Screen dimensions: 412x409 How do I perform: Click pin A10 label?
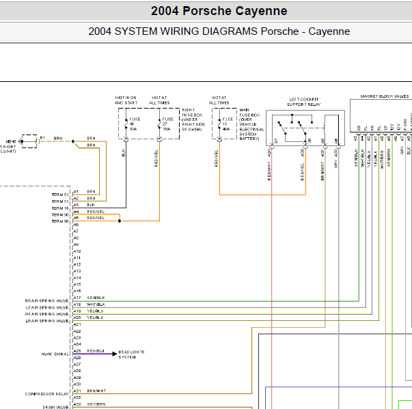click(77, 251)
